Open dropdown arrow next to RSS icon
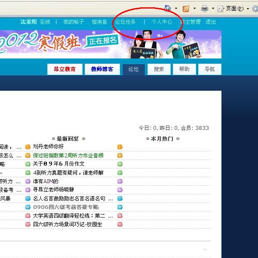The height and width of the screenshot is (258, 258). [x=194, y=9]
